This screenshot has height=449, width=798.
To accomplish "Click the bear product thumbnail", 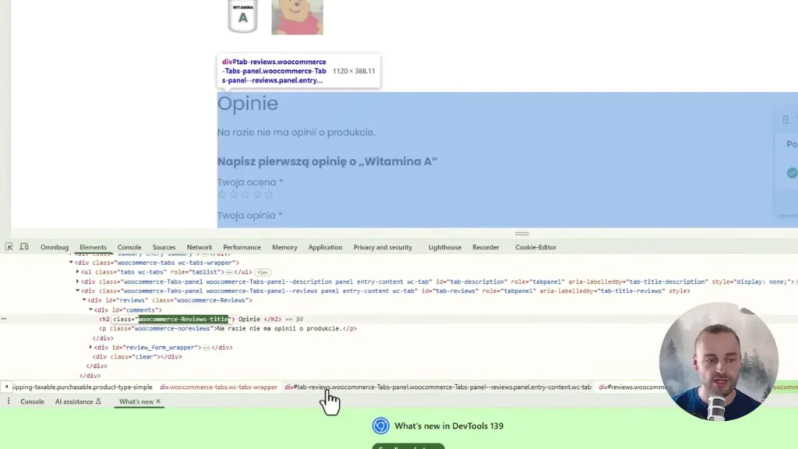I will point(297,17).
